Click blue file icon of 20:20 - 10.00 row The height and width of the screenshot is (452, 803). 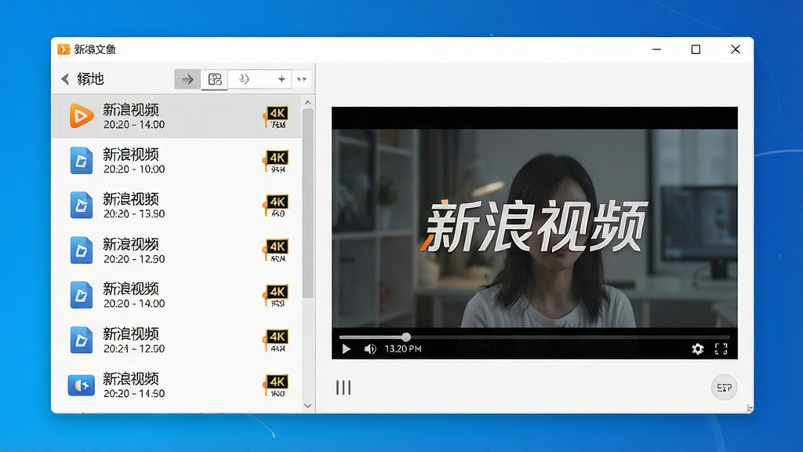(82, 161)
